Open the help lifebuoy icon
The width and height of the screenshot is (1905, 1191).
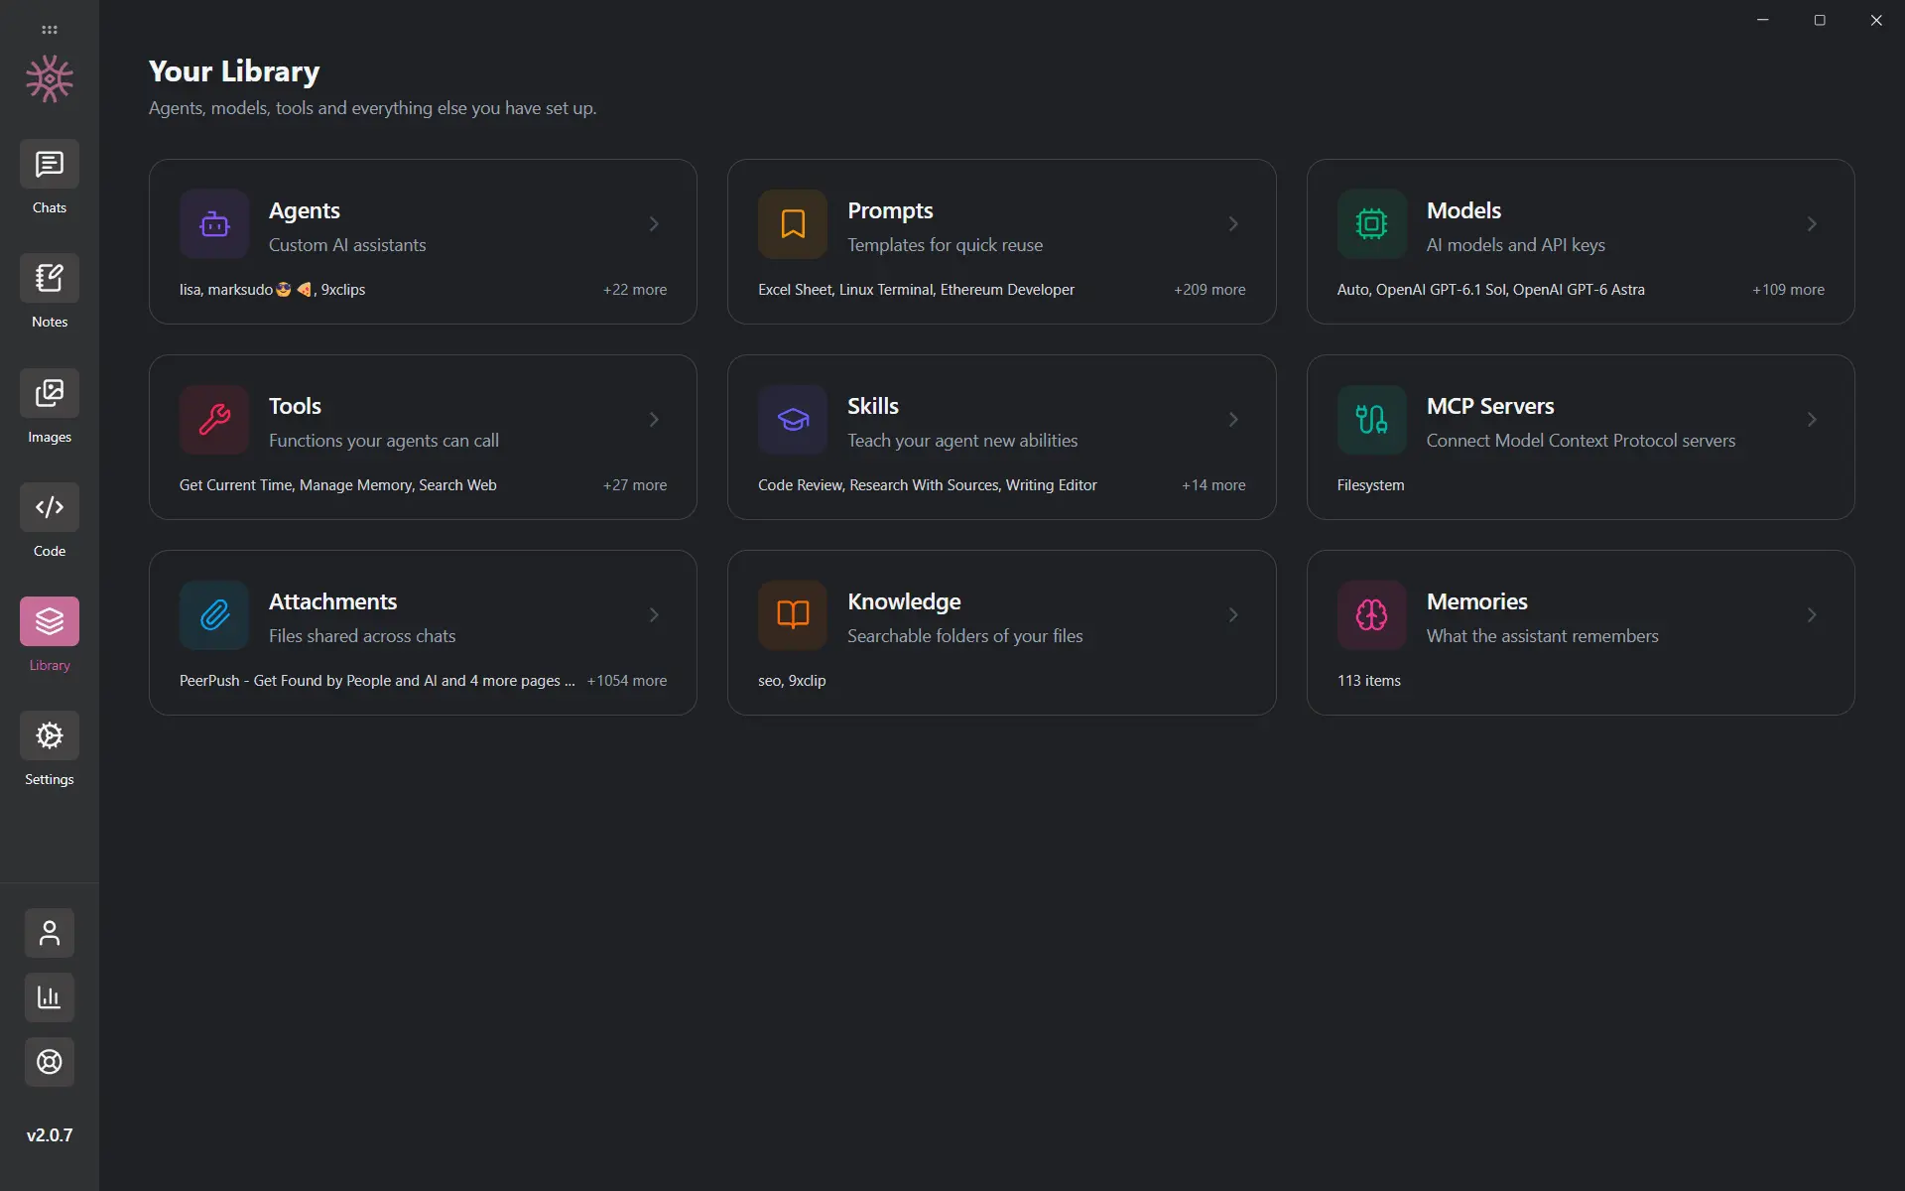point(50,1062)
